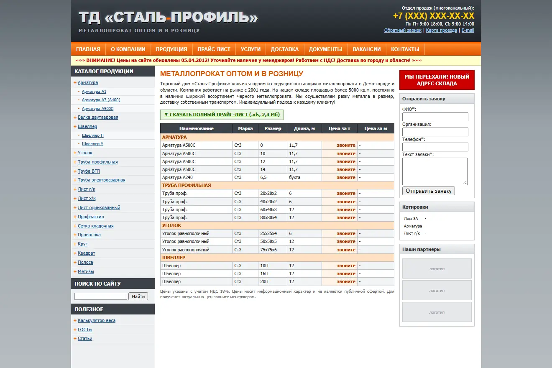Click the Обратный звонок link
This screenshot has width=552, height=368.
pos(403,30)
